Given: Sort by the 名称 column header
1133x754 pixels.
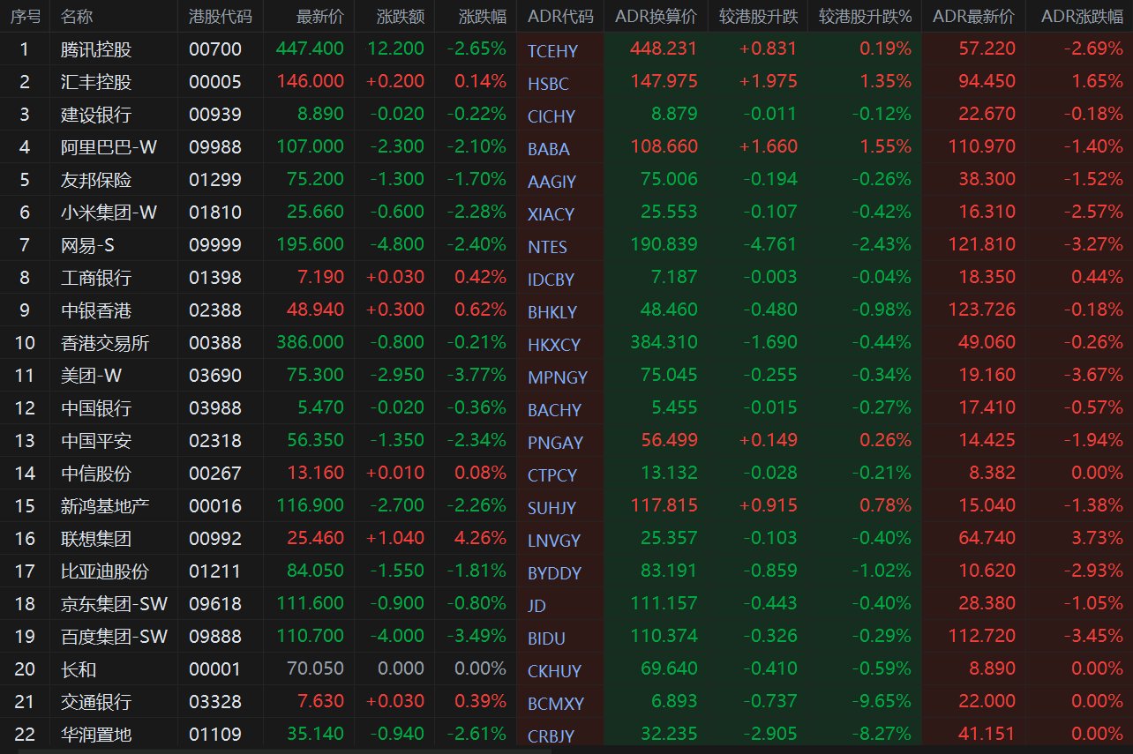Looking at the screenshot, I should pyautogui.click(x=77, y=16).
